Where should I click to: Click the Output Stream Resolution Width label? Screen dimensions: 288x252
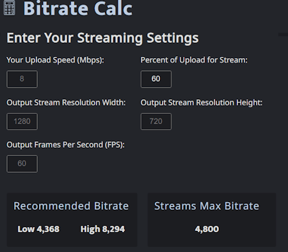click(x=67, y=102)
